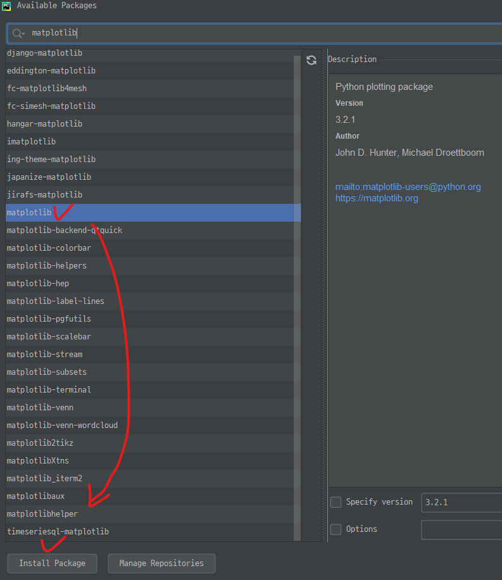Screen dimensions: 502x580
Task: Click the Options text field
Action: [461, 529]
